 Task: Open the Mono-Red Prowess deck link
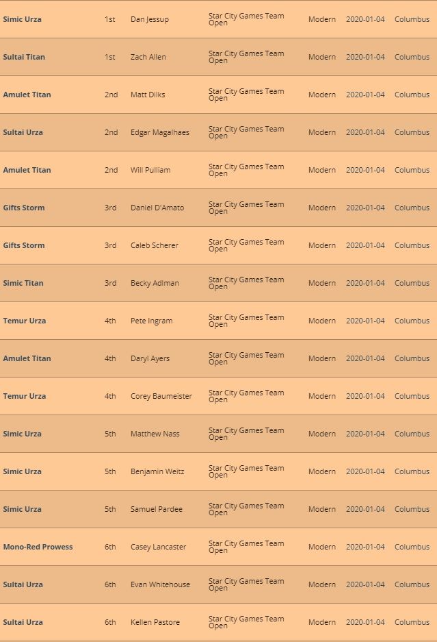click(38, 547)
